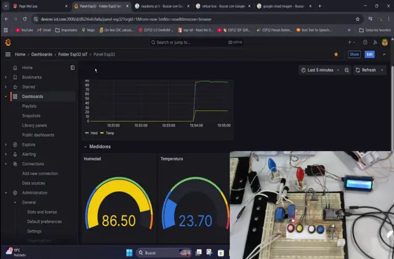Click the dock sidebar menu icon
The height and width of the screenshot is (259, 394).
tap(72, 67)
